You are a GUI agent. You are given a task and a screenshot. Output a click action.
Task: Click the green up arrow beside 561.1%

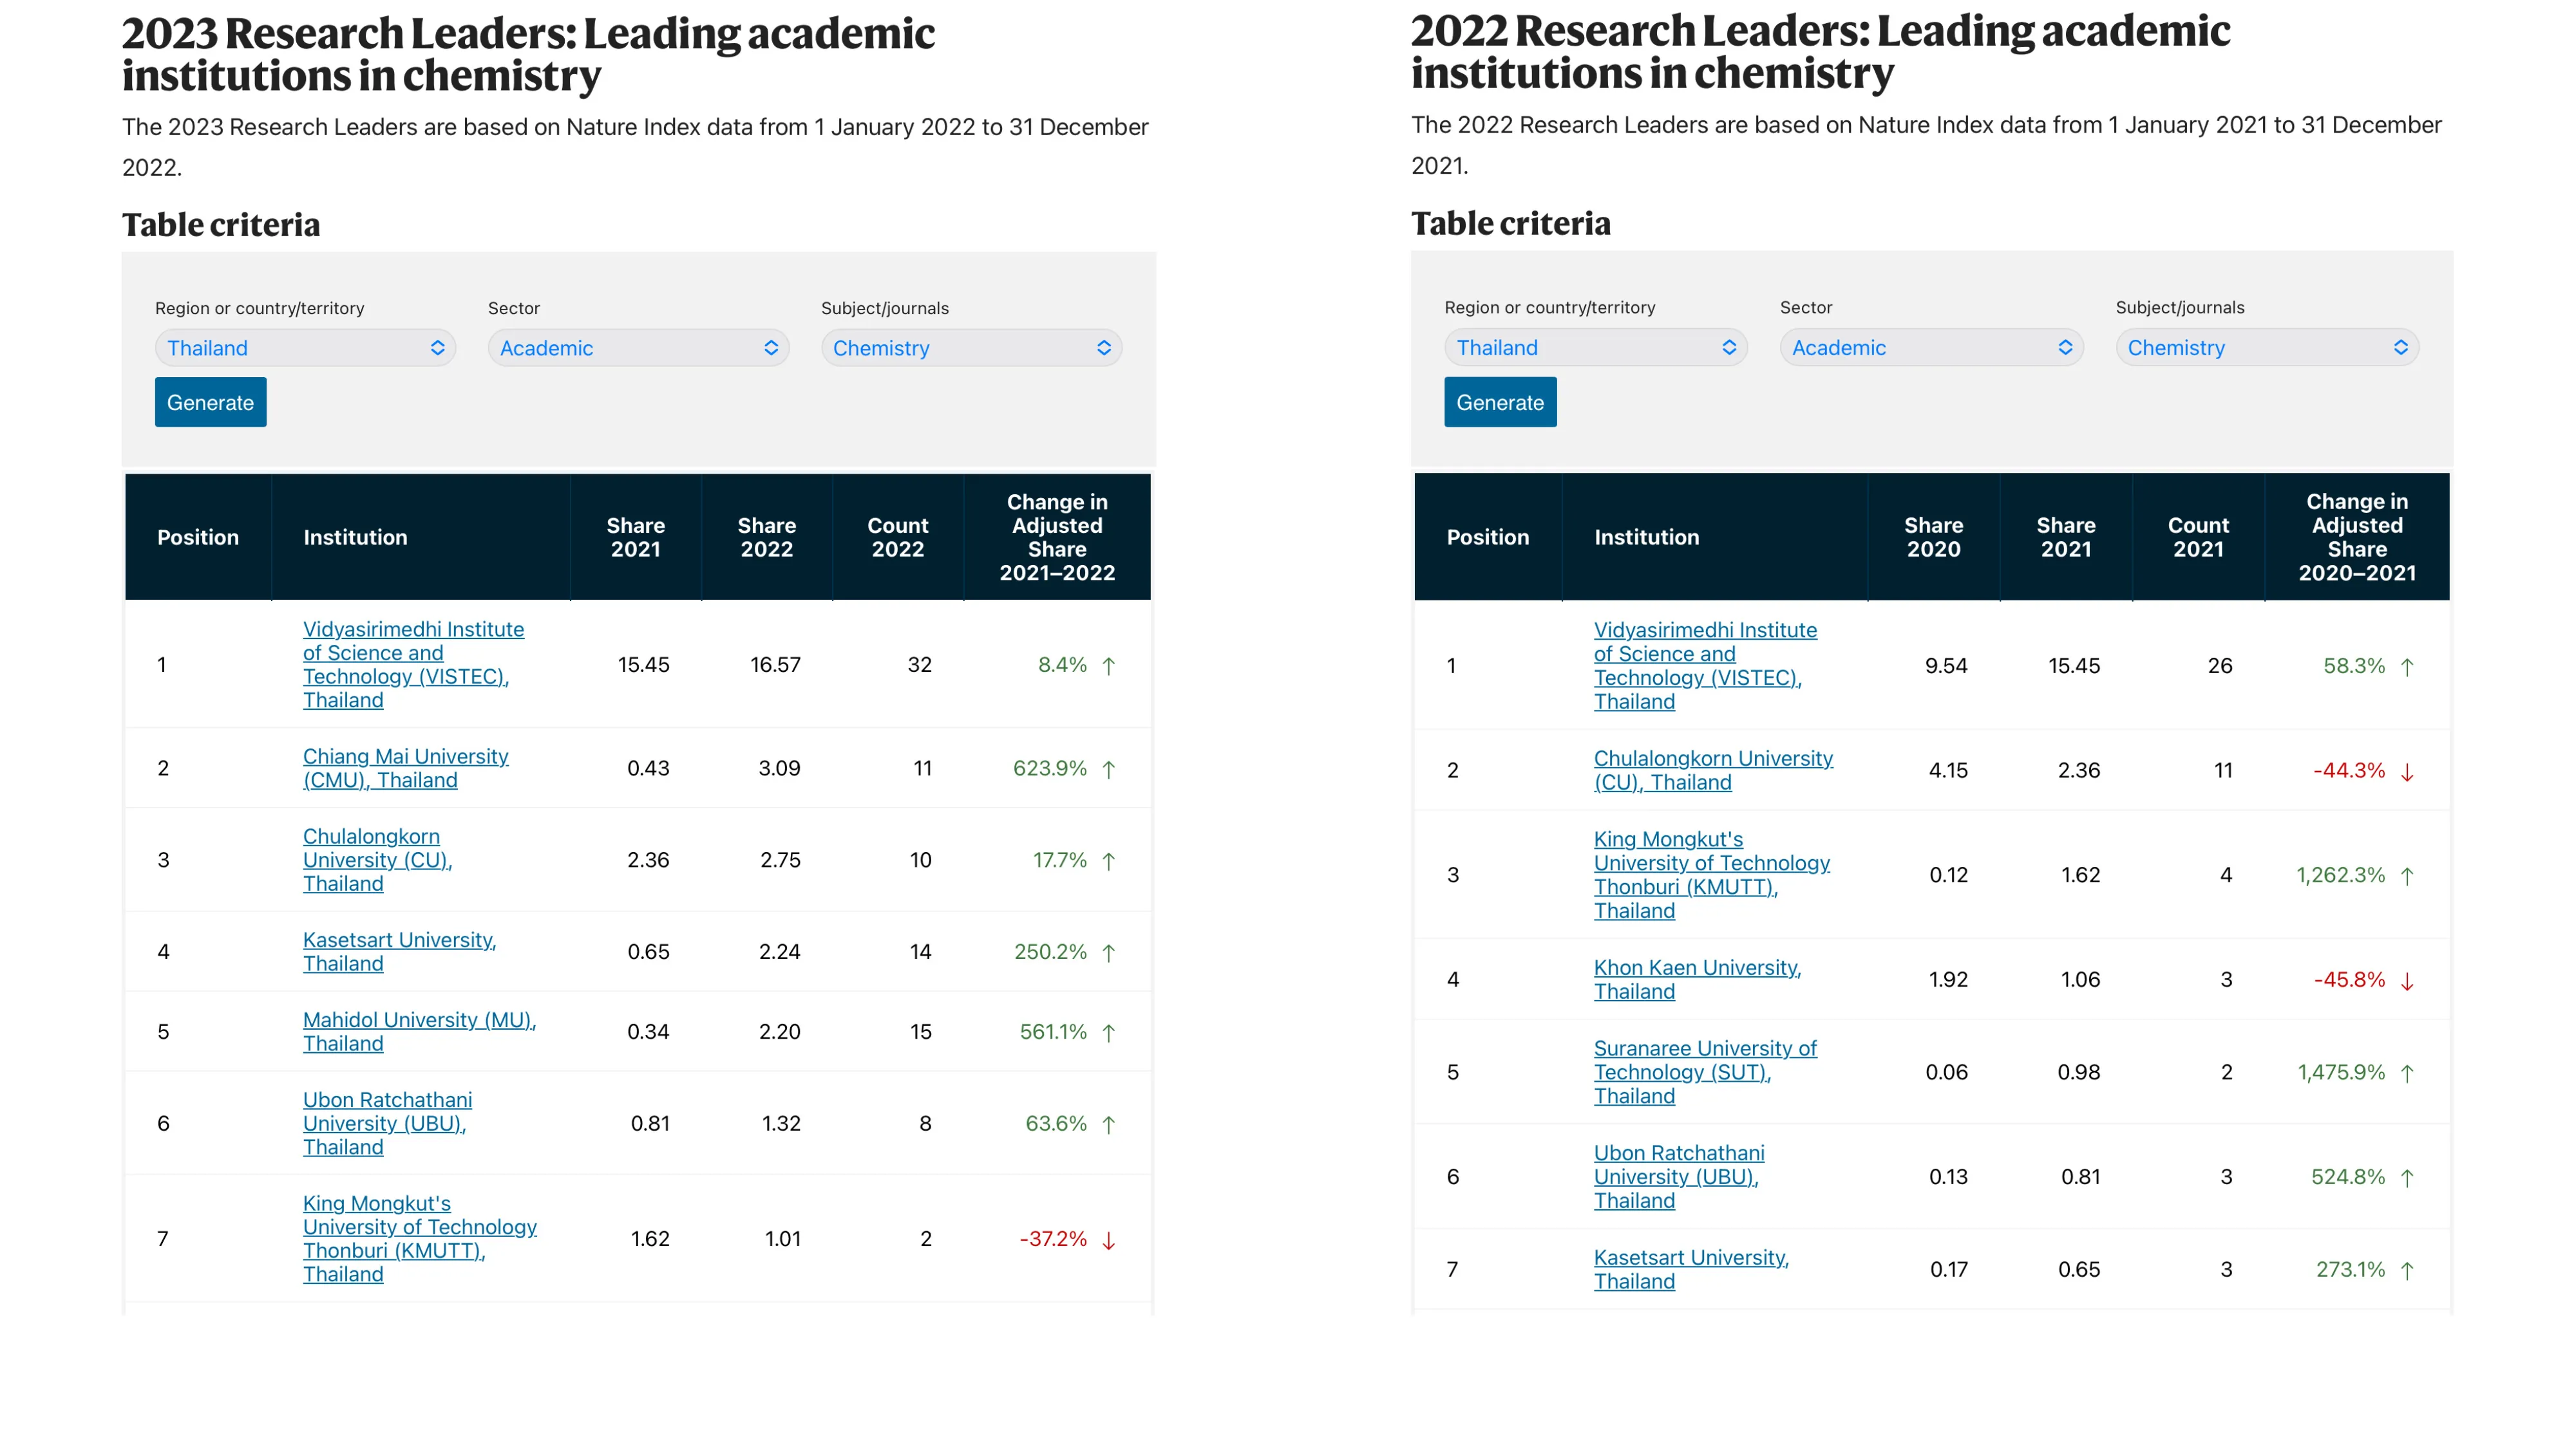(x=1108, y=1034)
